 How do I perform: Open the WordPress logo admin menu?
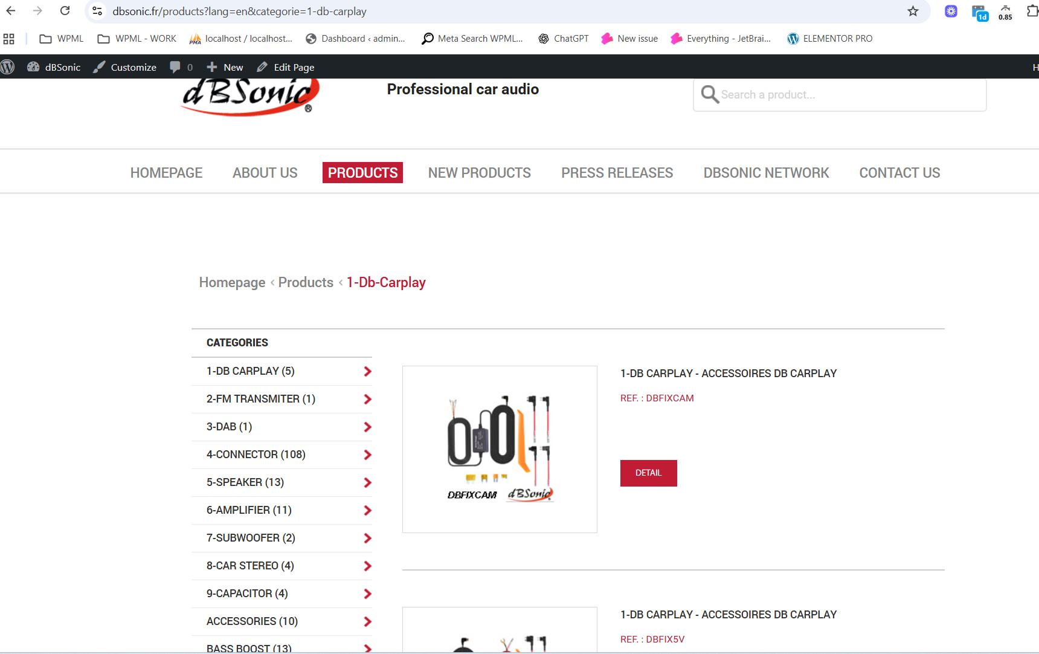click(x=7, y=67)
